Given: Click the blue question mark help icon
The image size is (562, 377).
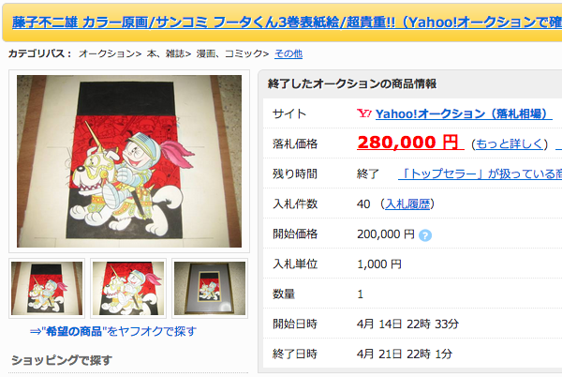Looking at the screenshot, I should [x=425, y=235].
